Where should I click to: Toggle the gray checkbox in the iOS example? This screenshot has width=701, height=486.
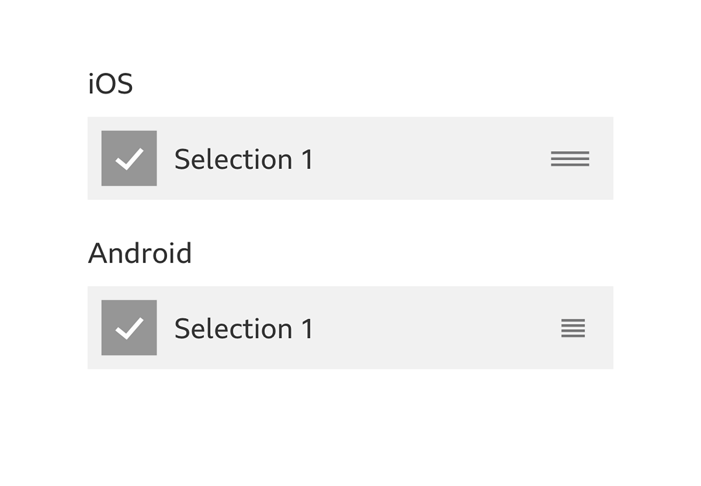tap(129, 158)
